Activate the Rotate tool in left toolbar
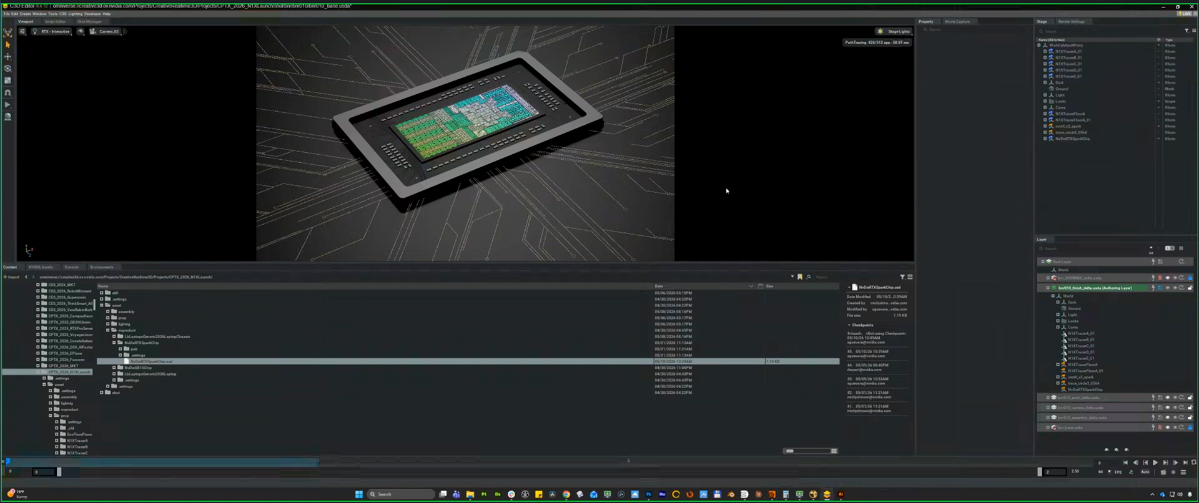This screenshot has width=1199, height=503. [7, 69]
